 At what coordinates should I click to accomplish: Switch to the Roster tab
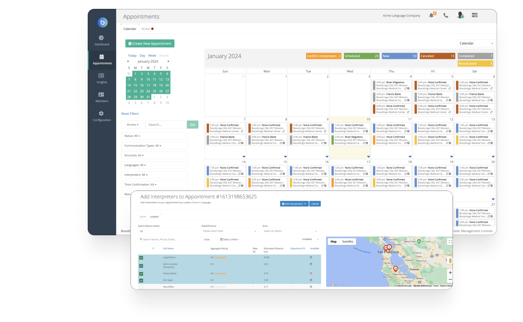[143, 216]
